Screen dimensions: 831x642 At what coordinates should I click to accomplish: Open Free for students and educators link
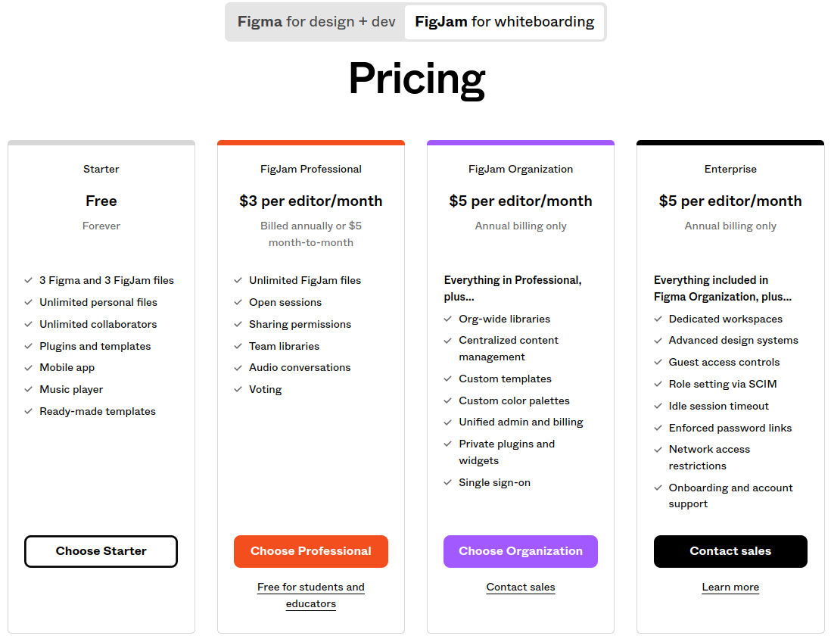point(310,595)
